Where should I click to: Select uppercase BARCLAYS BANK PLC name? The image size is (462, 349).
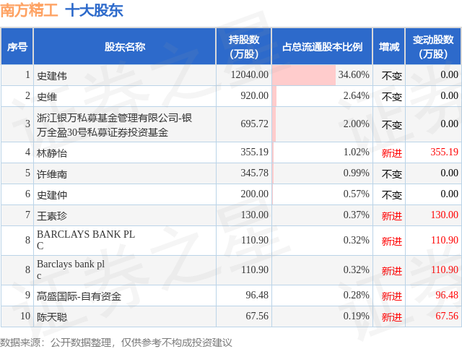(x=86, y=240)
